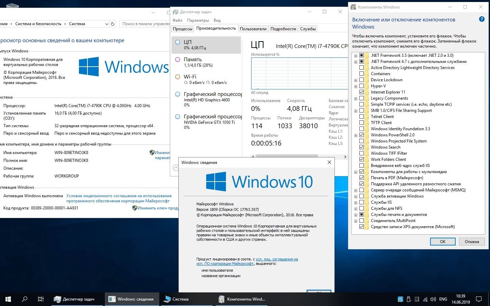Click the ENG language indicator
This screenshot has width=490, height=306.
coord(443,299)
